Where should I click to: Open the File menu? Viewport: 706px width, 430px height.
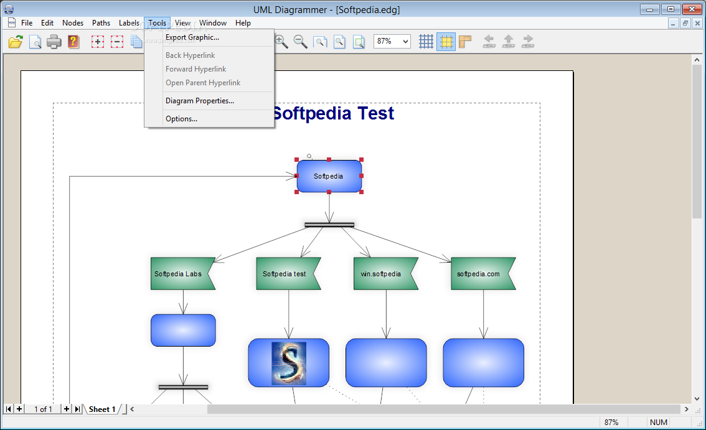tap(27, 23)
